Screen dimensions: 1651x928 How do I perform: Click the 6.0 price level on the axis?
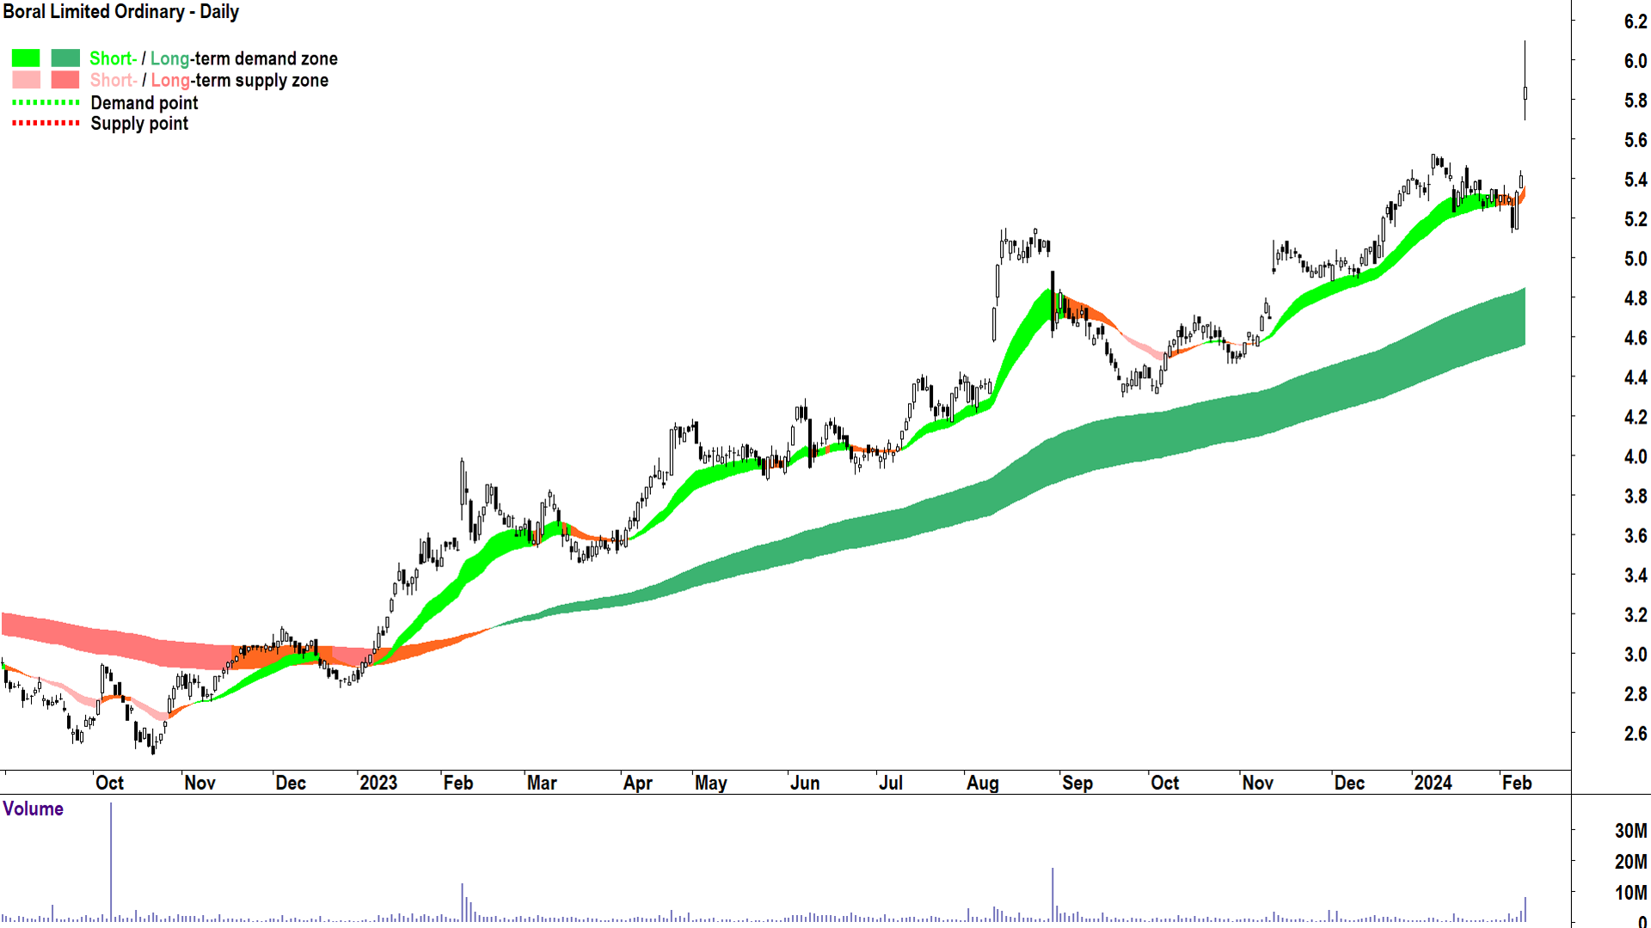[x=1635, y=61]
